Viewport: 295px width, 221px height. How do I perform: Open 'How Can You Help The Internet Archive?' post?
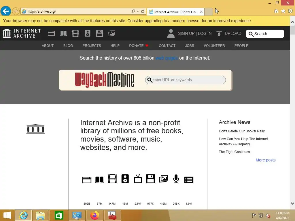coord(243,142)
